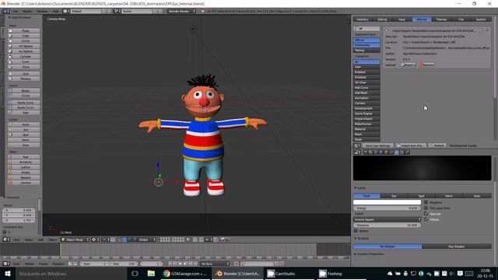498x280 pixels.
Task: Toggle the Official support level filter
Action: point(366,40)
